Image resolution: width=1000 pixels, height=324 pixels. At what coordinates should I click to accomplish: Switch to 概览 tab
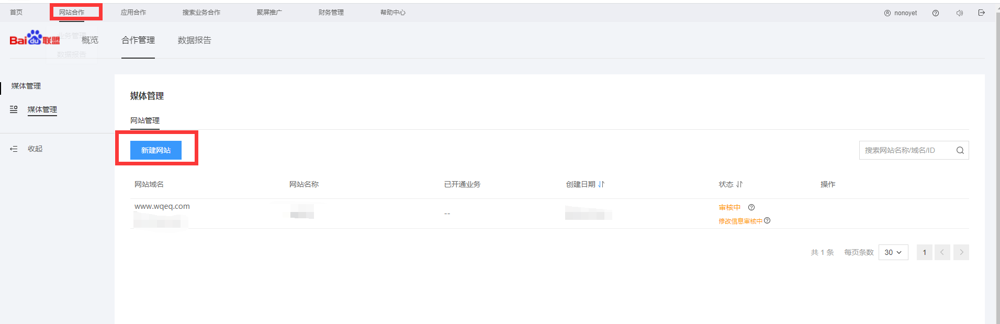(90, 40)
